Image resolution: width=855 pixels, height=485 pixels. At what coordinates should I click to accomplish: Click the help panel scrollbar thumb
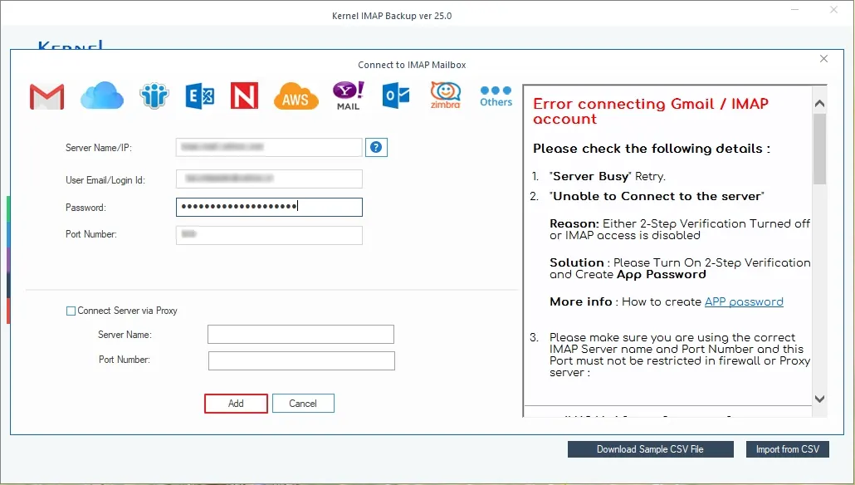pos(819,149)
